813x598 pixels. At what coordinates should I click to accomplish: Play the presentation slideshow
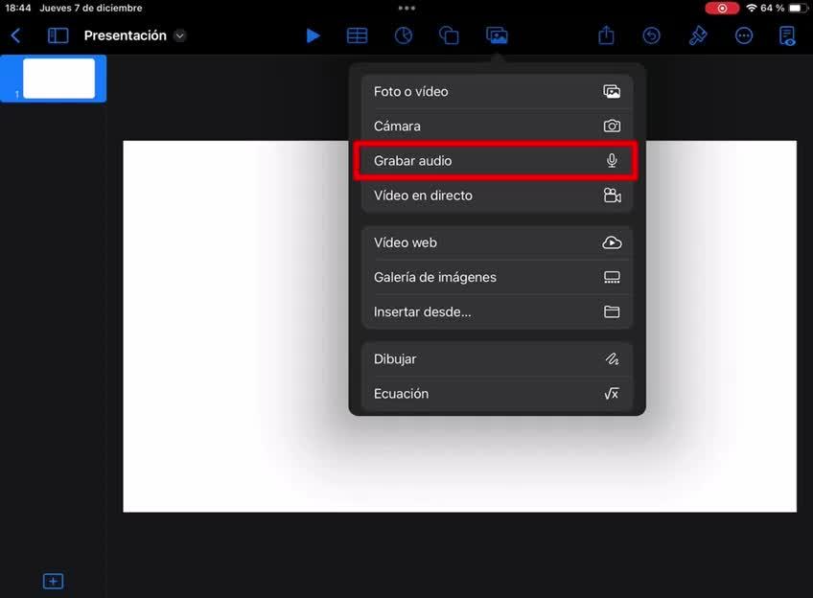pos(313,35)
